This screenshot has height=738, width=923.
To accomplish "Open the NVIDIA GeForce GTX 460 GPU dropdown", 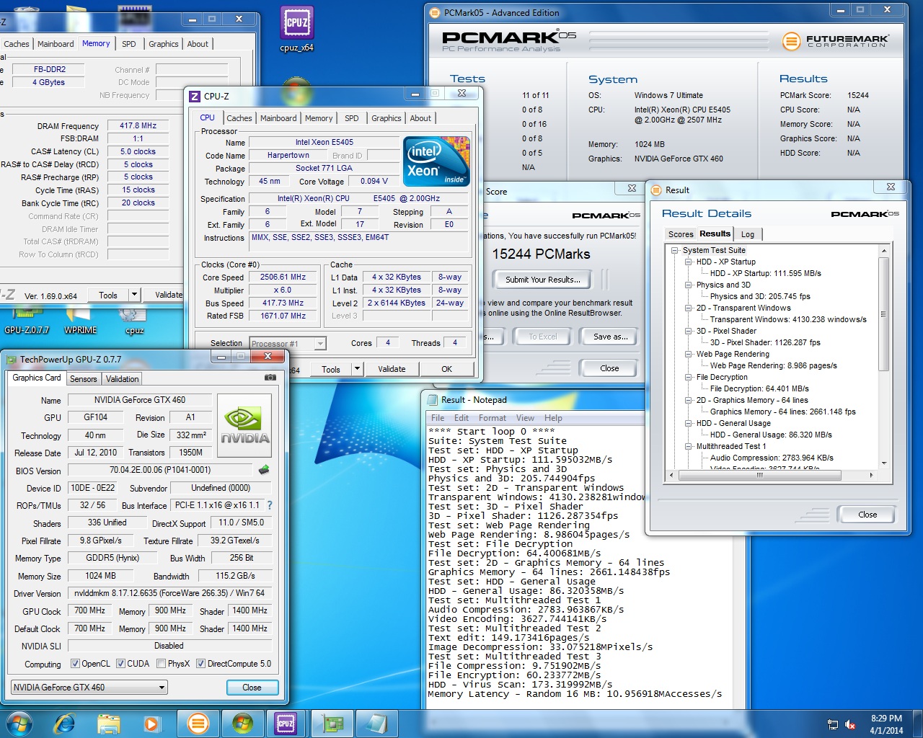I will tap(89, 688).
